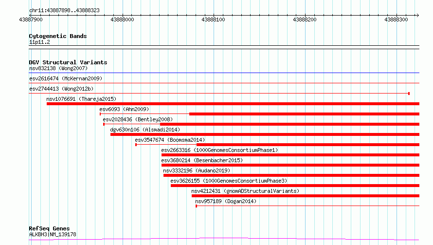The width and height of the screenshot is (433, 245).
Task: Open variant nsv4212431 (gnomADStructuralVariants) label
Action: [x=245, y=191]
